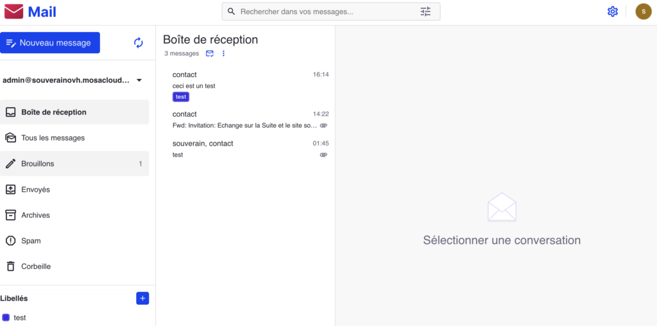Open Brouillons folder
657x326 pixels.
(x=74, y=164)
